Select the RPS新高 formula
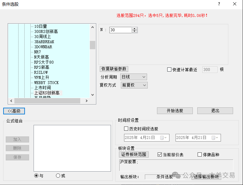Viewport: 243px width, 185px height. 42,67
